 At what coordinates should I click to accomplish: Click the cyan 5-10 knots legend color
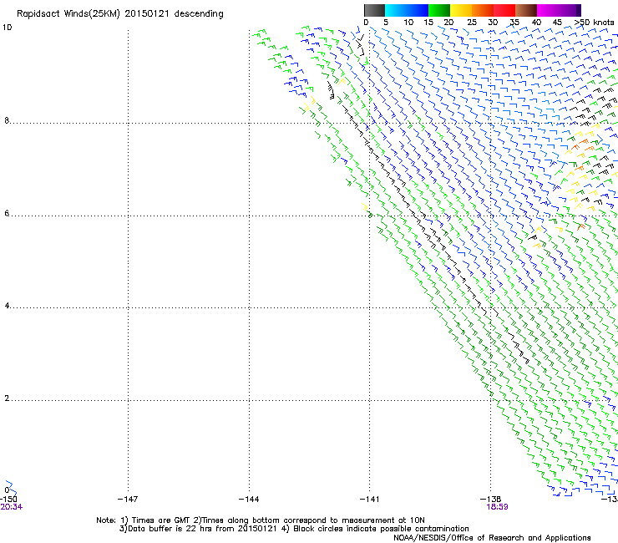[396, 10]
